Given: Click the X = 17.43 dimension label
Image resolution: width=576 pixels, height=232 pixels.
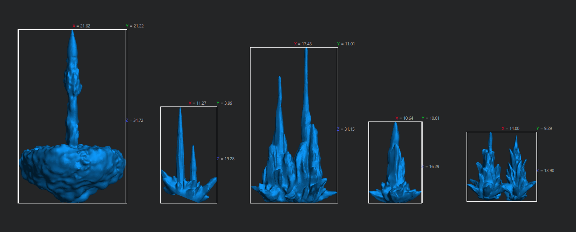Looking at the screenshot, I should (303, 44).
